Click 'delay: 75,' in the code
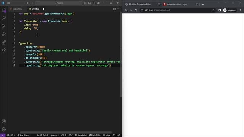 31,29
